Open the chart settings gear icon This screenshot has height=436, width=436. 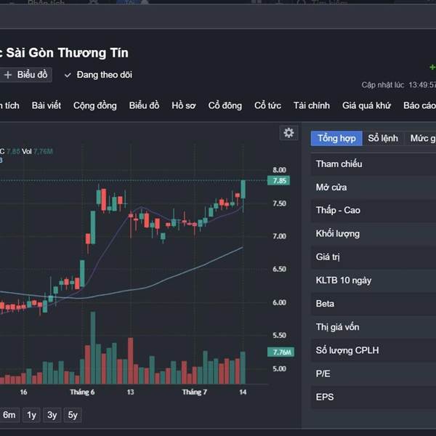[288, 133]
